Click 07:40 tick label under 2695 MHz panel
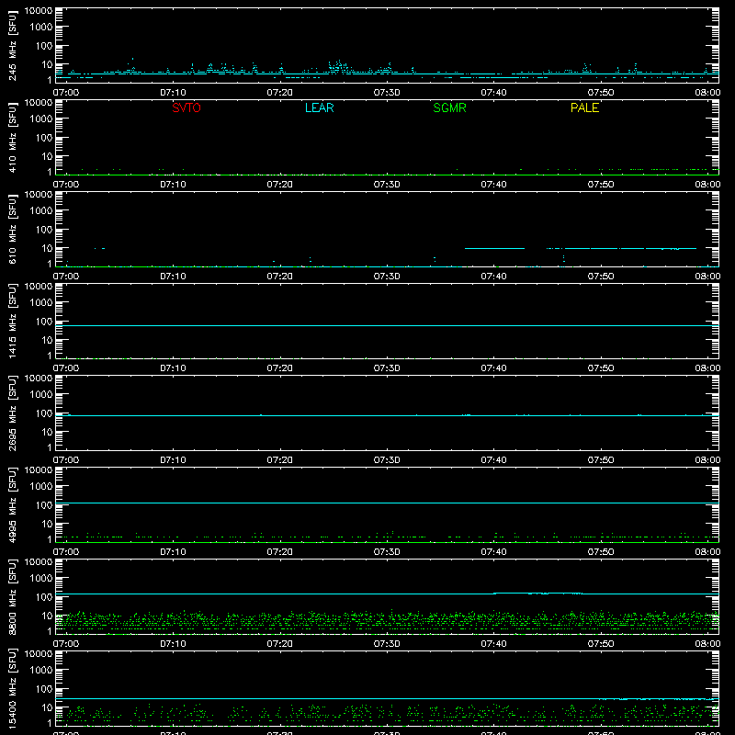The height and width of the screenshot is (735, 735). point(493,460)
